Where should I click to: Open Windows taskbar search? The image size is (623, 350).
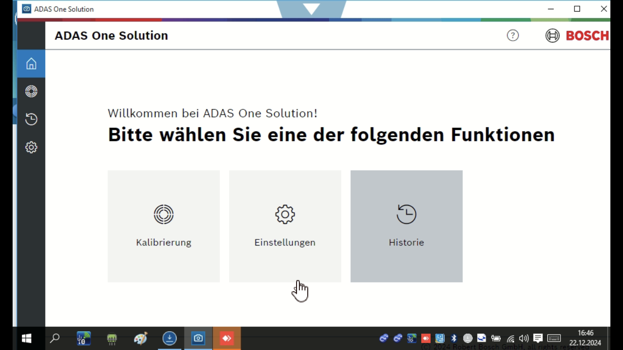pos(55,338)
